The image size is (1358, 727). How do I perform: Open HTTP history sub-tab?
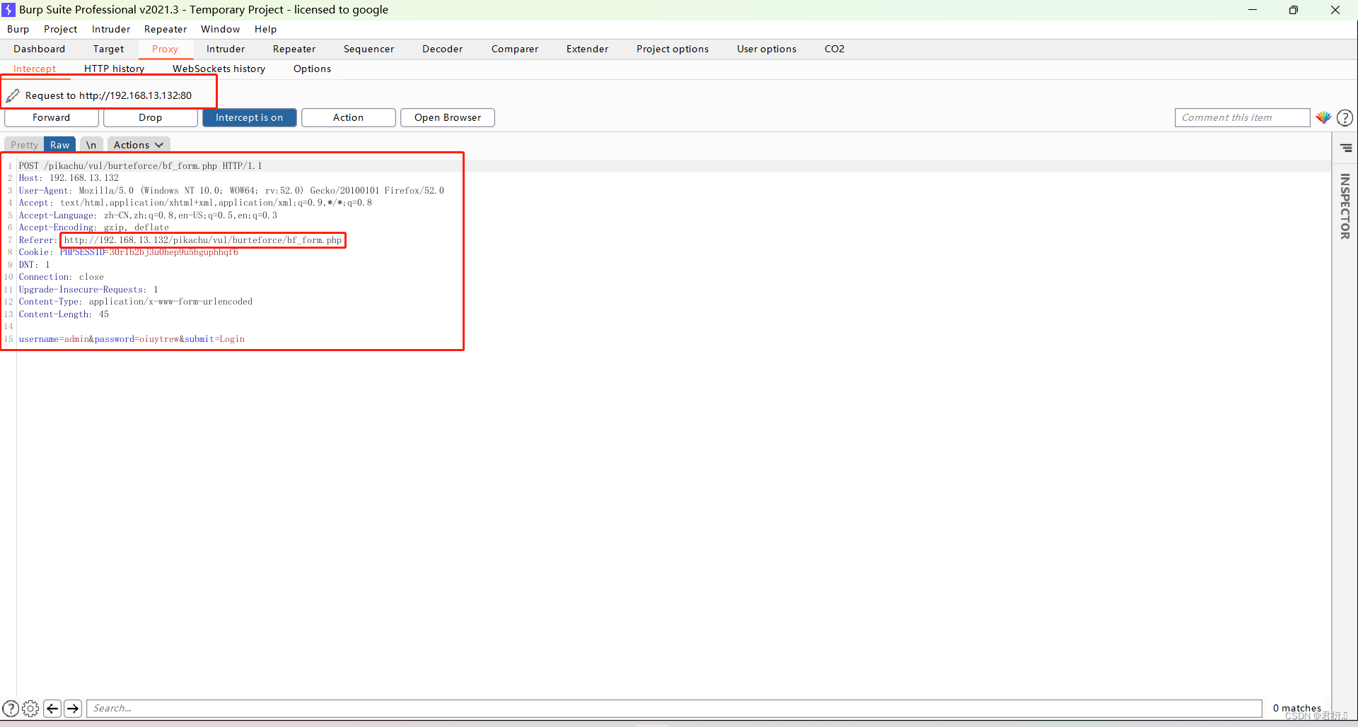[115, 69]
